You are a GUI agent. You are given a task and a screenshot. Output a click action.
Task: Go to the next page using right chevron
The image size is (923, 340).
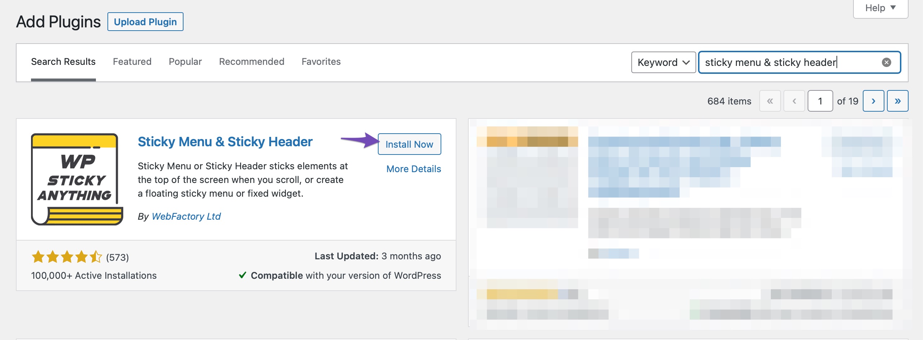874,101
